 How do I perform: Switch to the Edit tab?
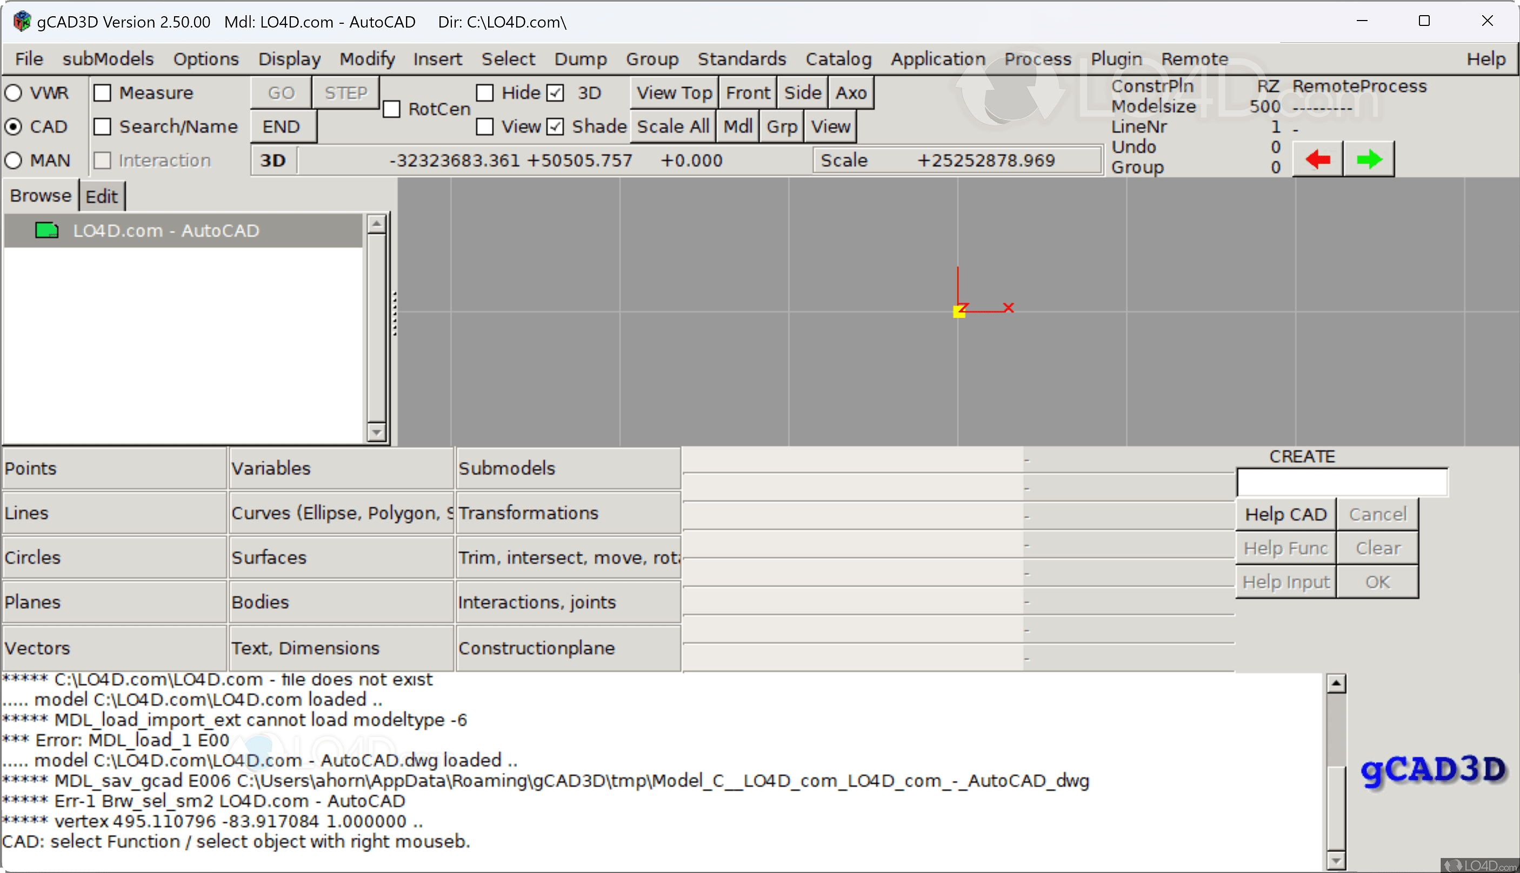point(101,196)
